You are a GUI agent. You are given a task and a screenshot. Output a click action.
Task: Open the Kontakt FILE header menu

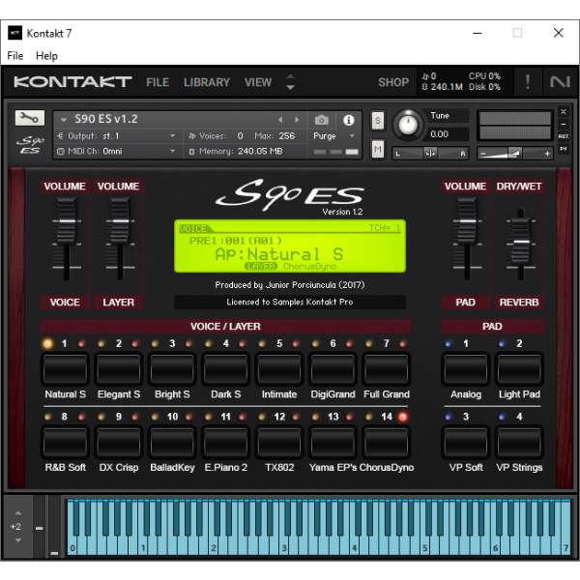pos(158,82)
